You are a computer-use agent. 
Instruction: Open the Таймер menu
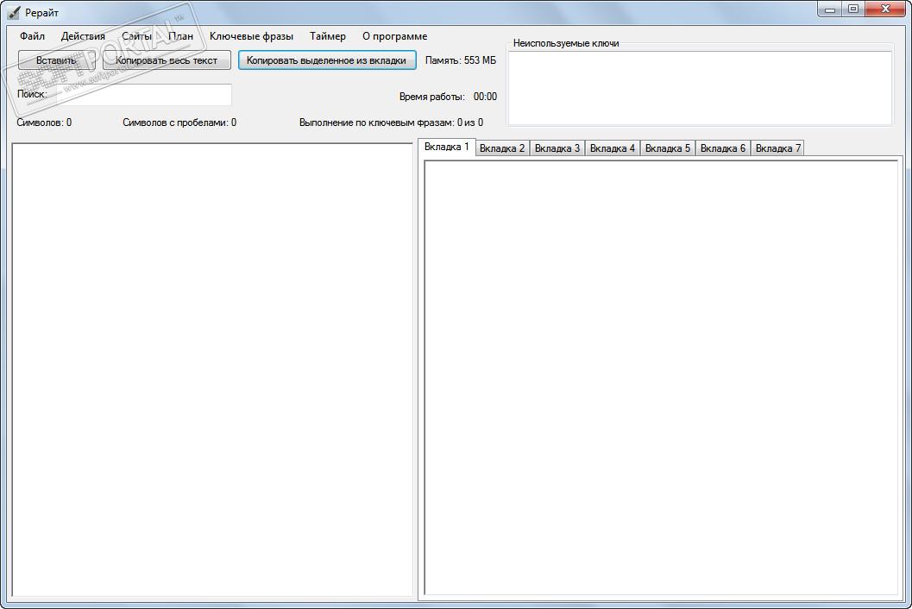coord(328,36)
